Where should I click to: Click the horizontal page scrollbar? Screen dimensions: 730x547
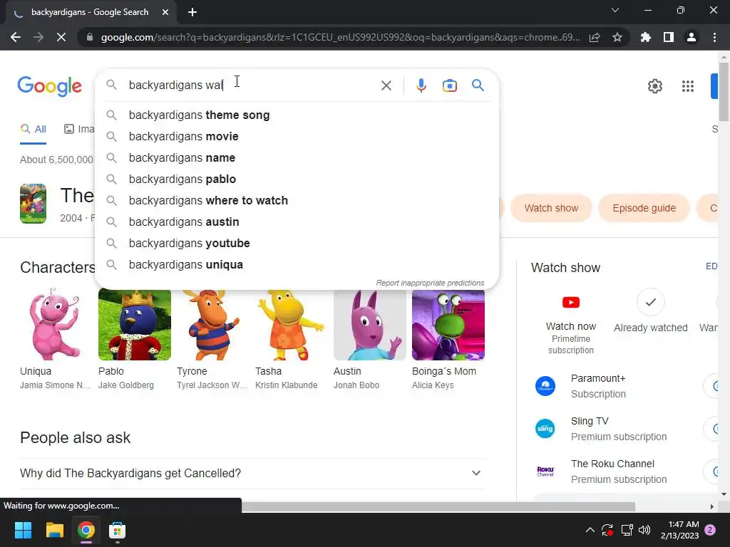coord(438,506)
